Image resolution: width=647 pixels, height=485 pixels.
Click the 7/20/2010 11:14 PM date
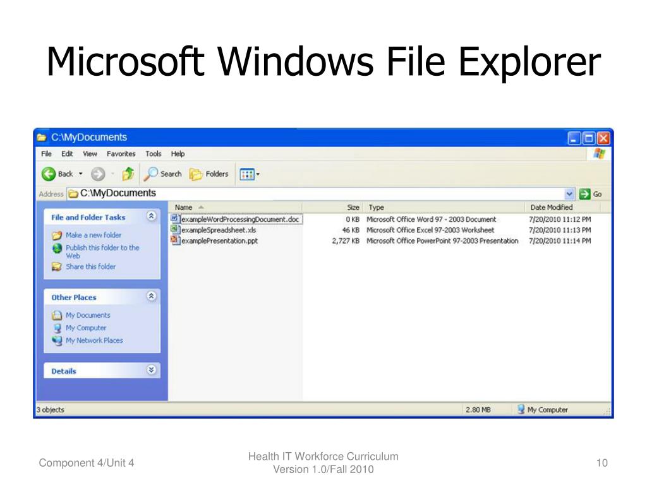click(560, 241)
